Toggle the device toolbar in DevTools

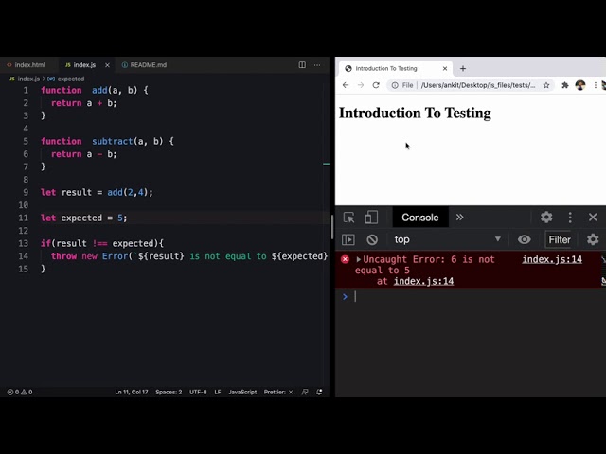pyautogui.click(x=371, y=218)
